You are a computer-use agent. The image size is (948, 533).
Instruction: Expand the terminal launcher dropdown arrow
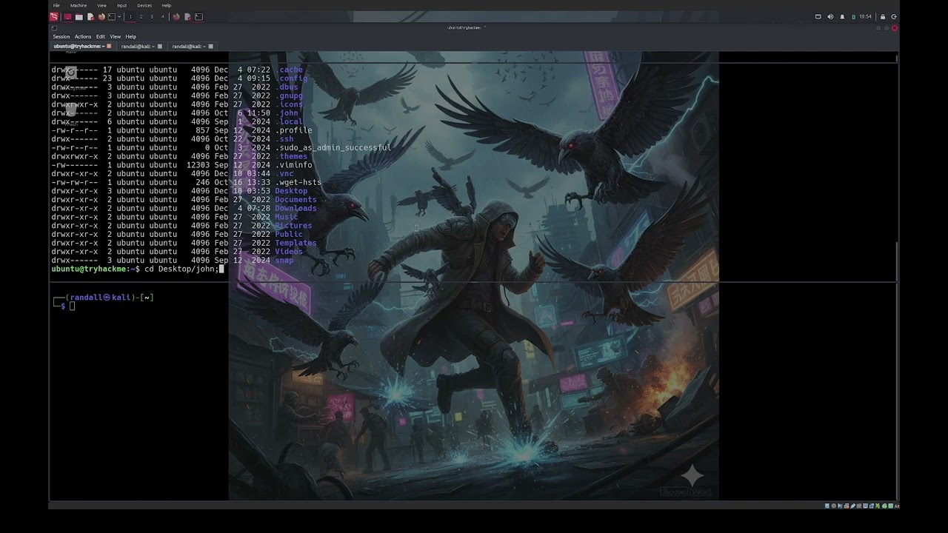tap(119, 16)
